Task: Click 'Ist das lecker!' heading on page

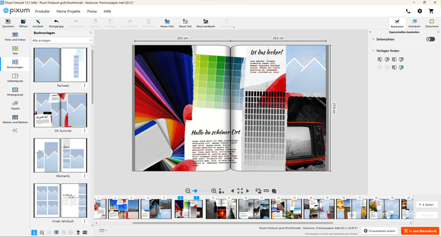Action: (266, 52)
